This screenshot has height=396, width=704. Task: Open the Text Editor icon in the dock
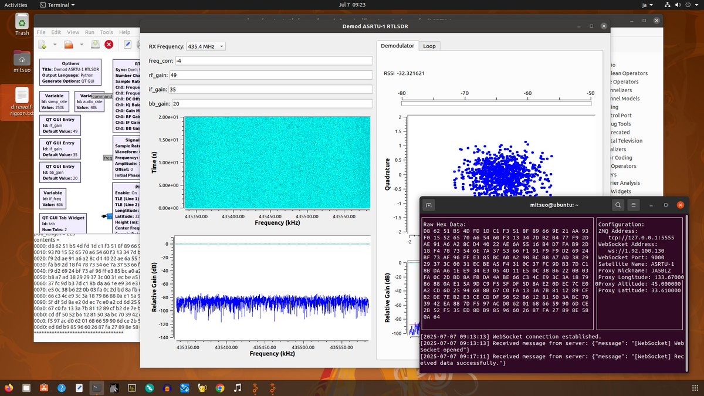[80, 388]
